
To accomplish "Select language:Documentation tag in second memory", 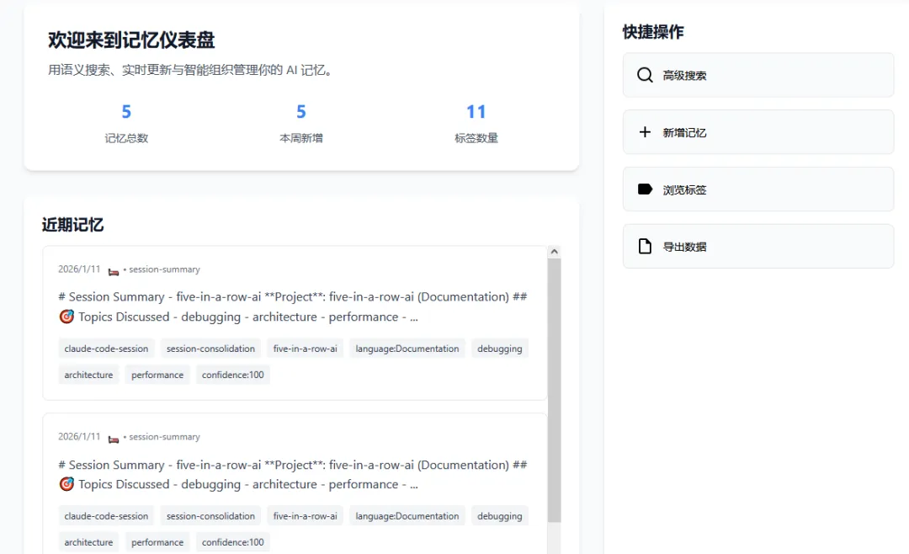I will 407,516.
